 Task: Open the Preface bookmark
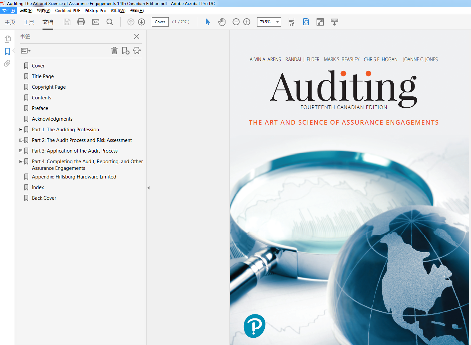[x=40, y=108]
